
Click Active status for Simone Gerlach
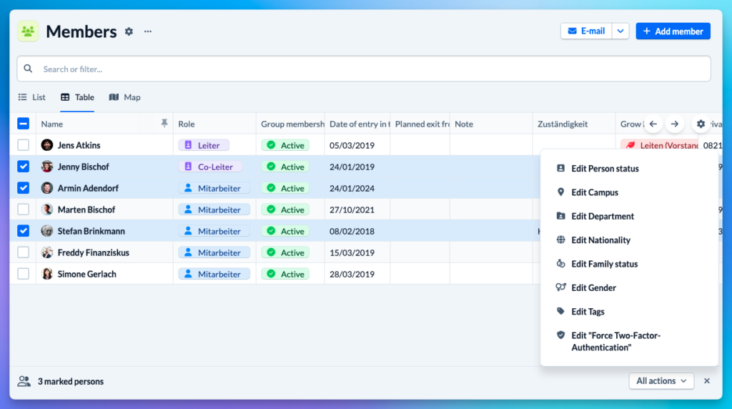click(285, 274)
